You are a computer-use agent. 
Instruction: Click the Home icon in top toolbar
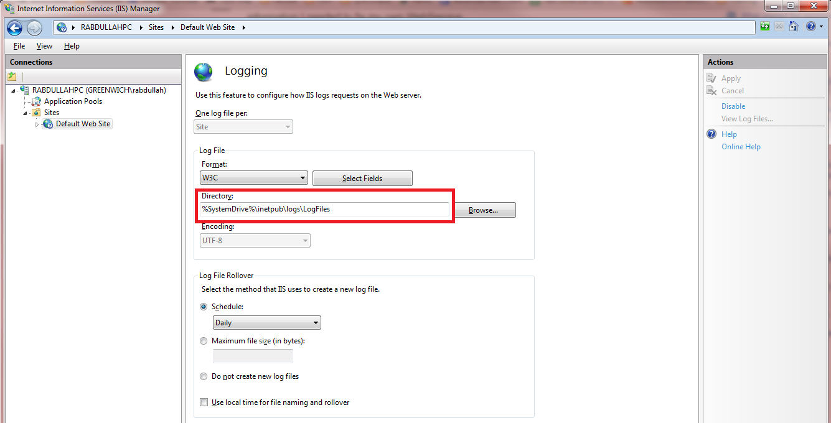coord(793,27)
